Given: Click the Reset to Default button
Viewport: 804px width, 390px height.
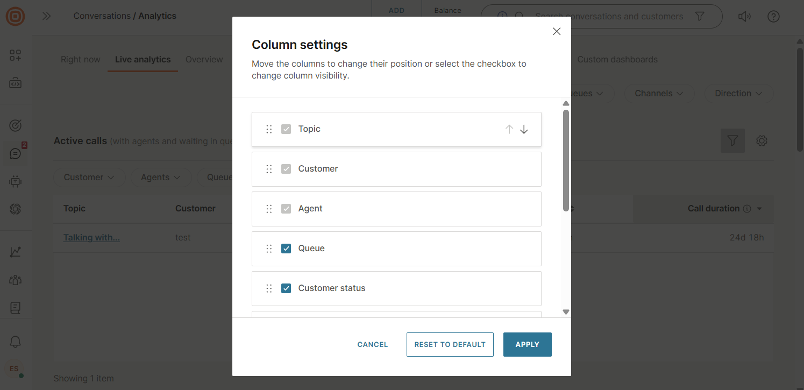Looking at the screenshot, I should 450,344.
